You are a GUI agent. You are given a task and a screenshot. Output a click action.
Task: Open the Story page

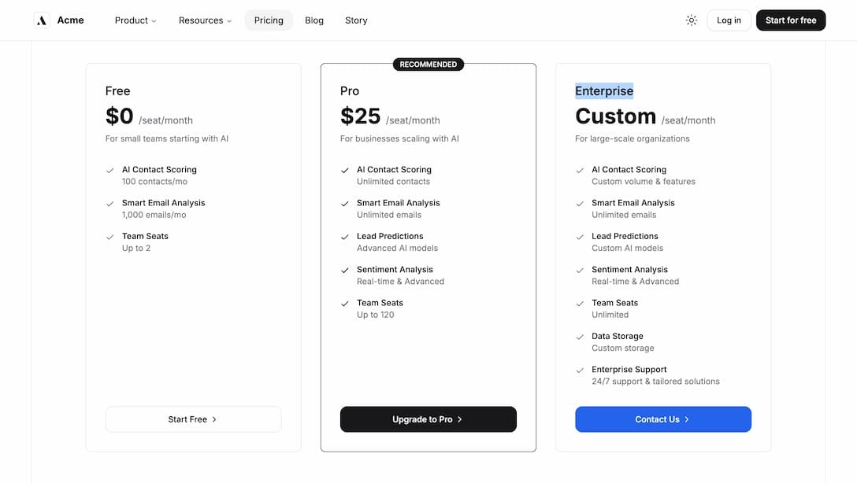click(x=355, y=20)
